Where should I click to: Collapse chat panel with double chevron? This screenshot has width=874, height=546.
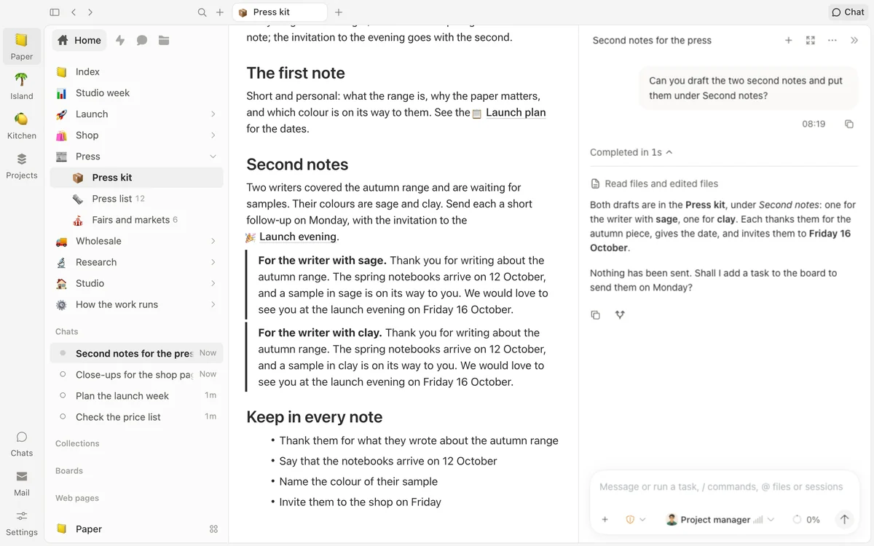click(854, 41)
